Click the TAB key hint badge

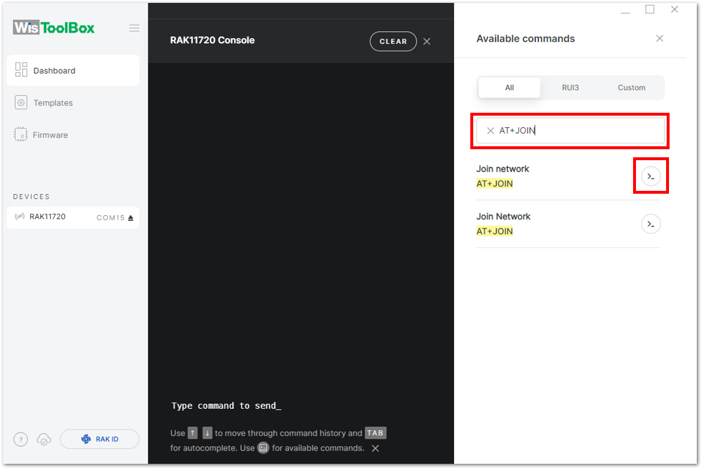click(375, 433)
